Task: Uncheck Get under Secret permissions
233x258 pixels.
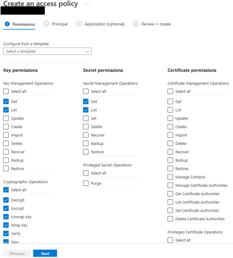Action: tap(86, 102)
